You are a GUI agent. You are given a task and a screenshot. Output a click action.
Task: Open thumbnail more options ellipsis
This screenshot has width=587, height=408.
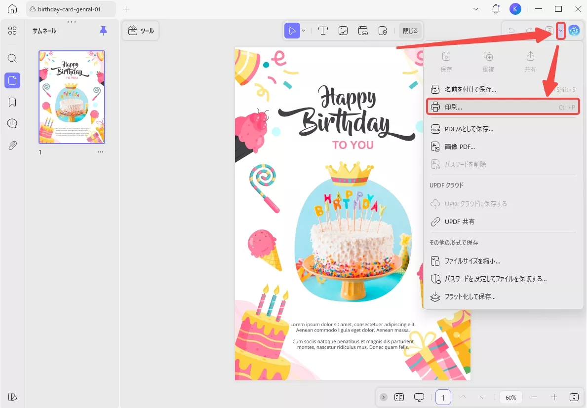(x=101, y=152)
